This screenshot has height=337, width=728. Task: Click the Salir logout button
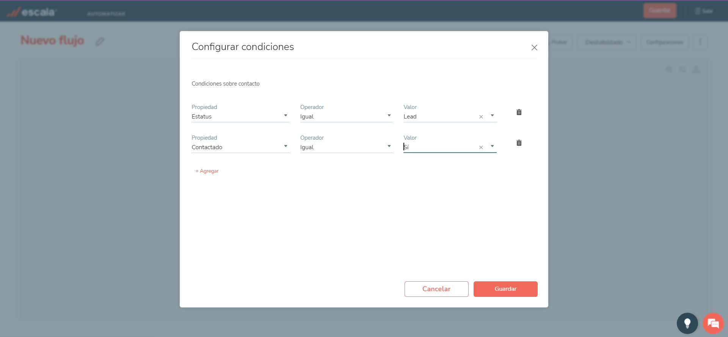pyautogui.click(x=704, y=11)
